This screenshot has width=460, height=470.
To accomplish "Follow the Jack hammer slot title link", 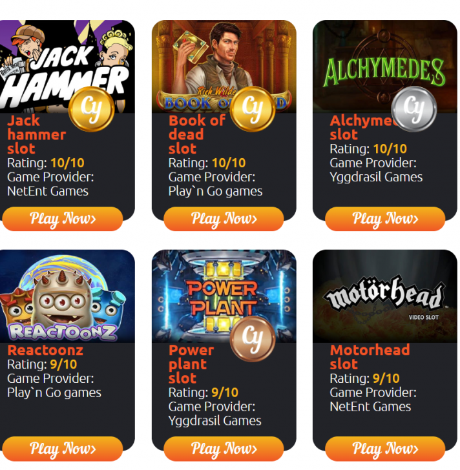I will pos(37,134).
